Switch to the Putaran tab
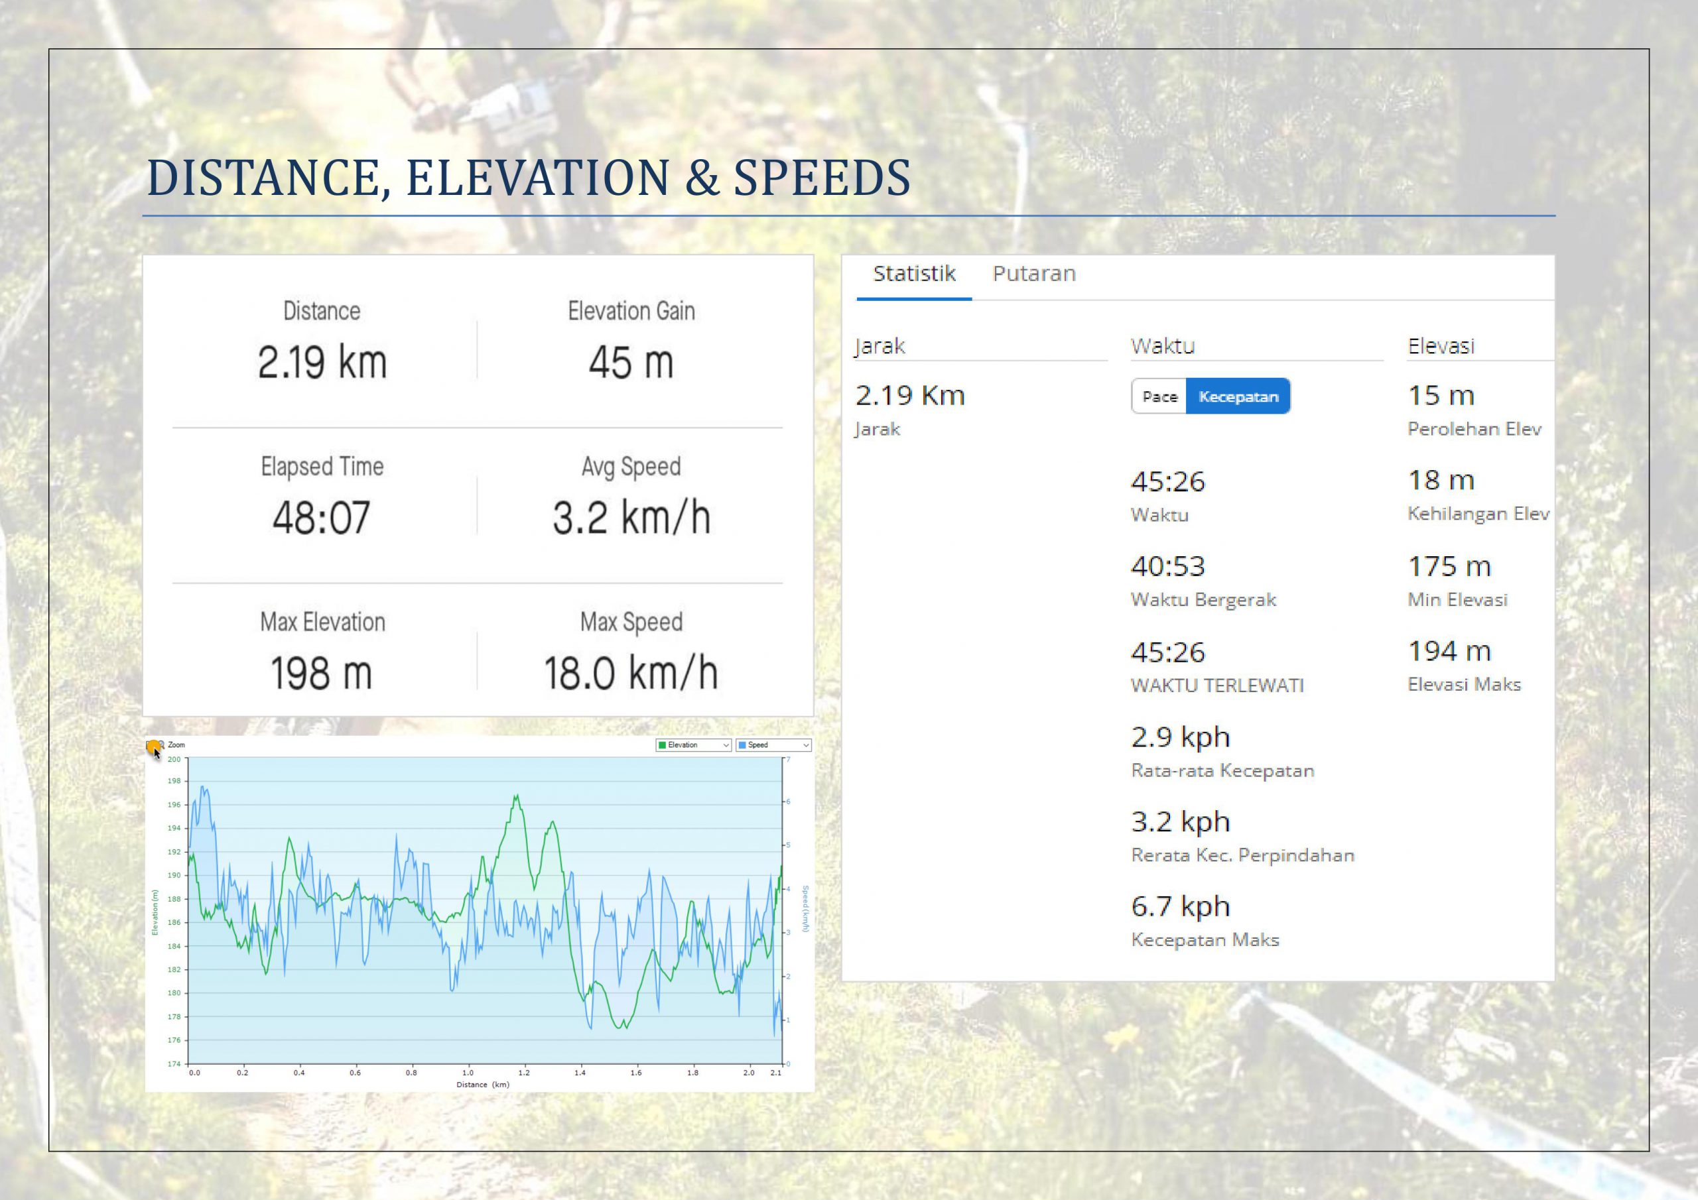The height and width of the screenshot is (1200, 1698). (1033, 274)
